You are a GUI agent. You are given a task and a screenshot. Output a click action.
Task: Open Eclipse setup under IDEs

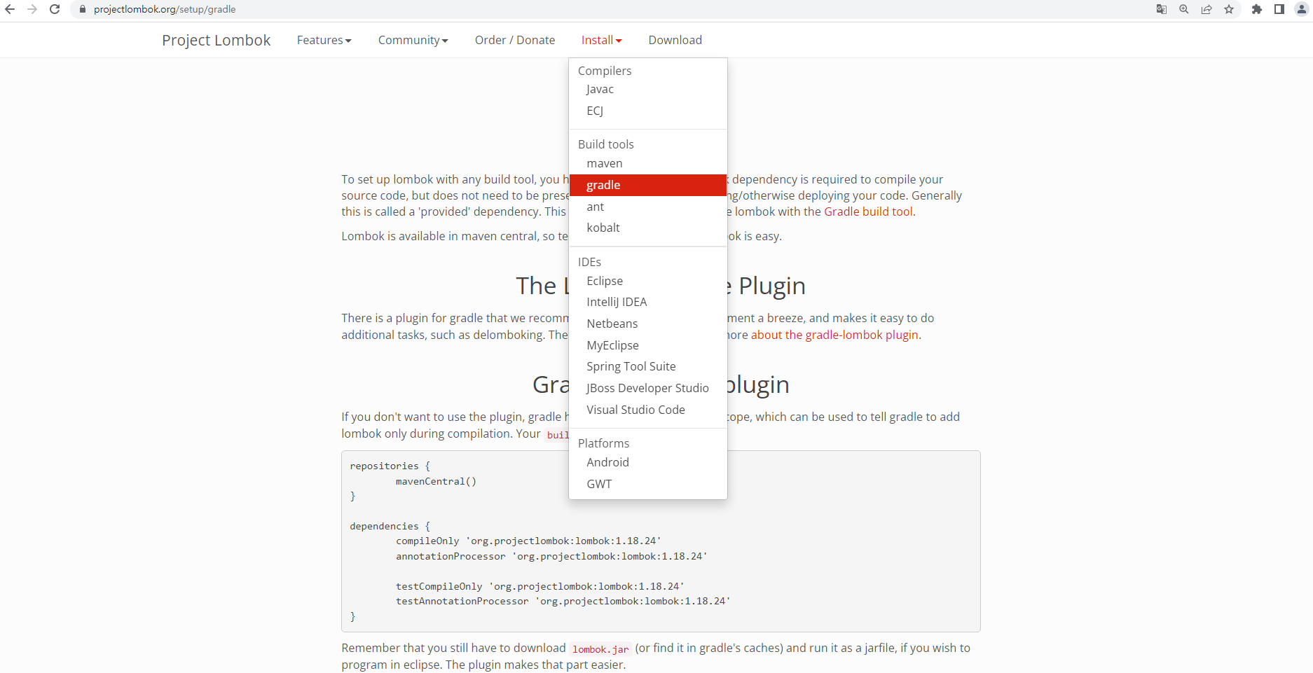click(x=648, y=281)
